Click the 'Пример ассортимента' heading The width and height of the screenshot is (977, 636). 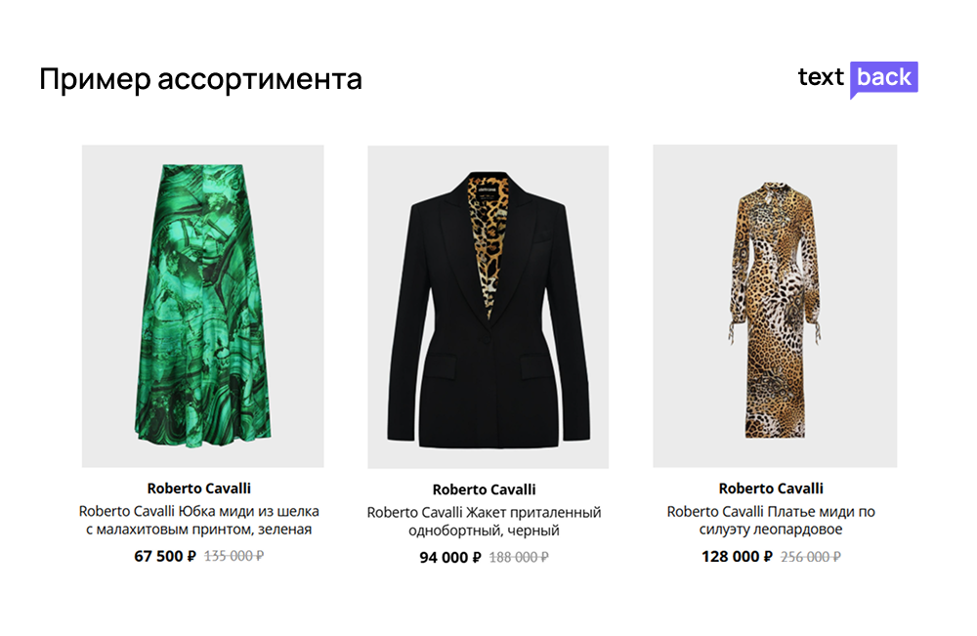tap(200, 80)
